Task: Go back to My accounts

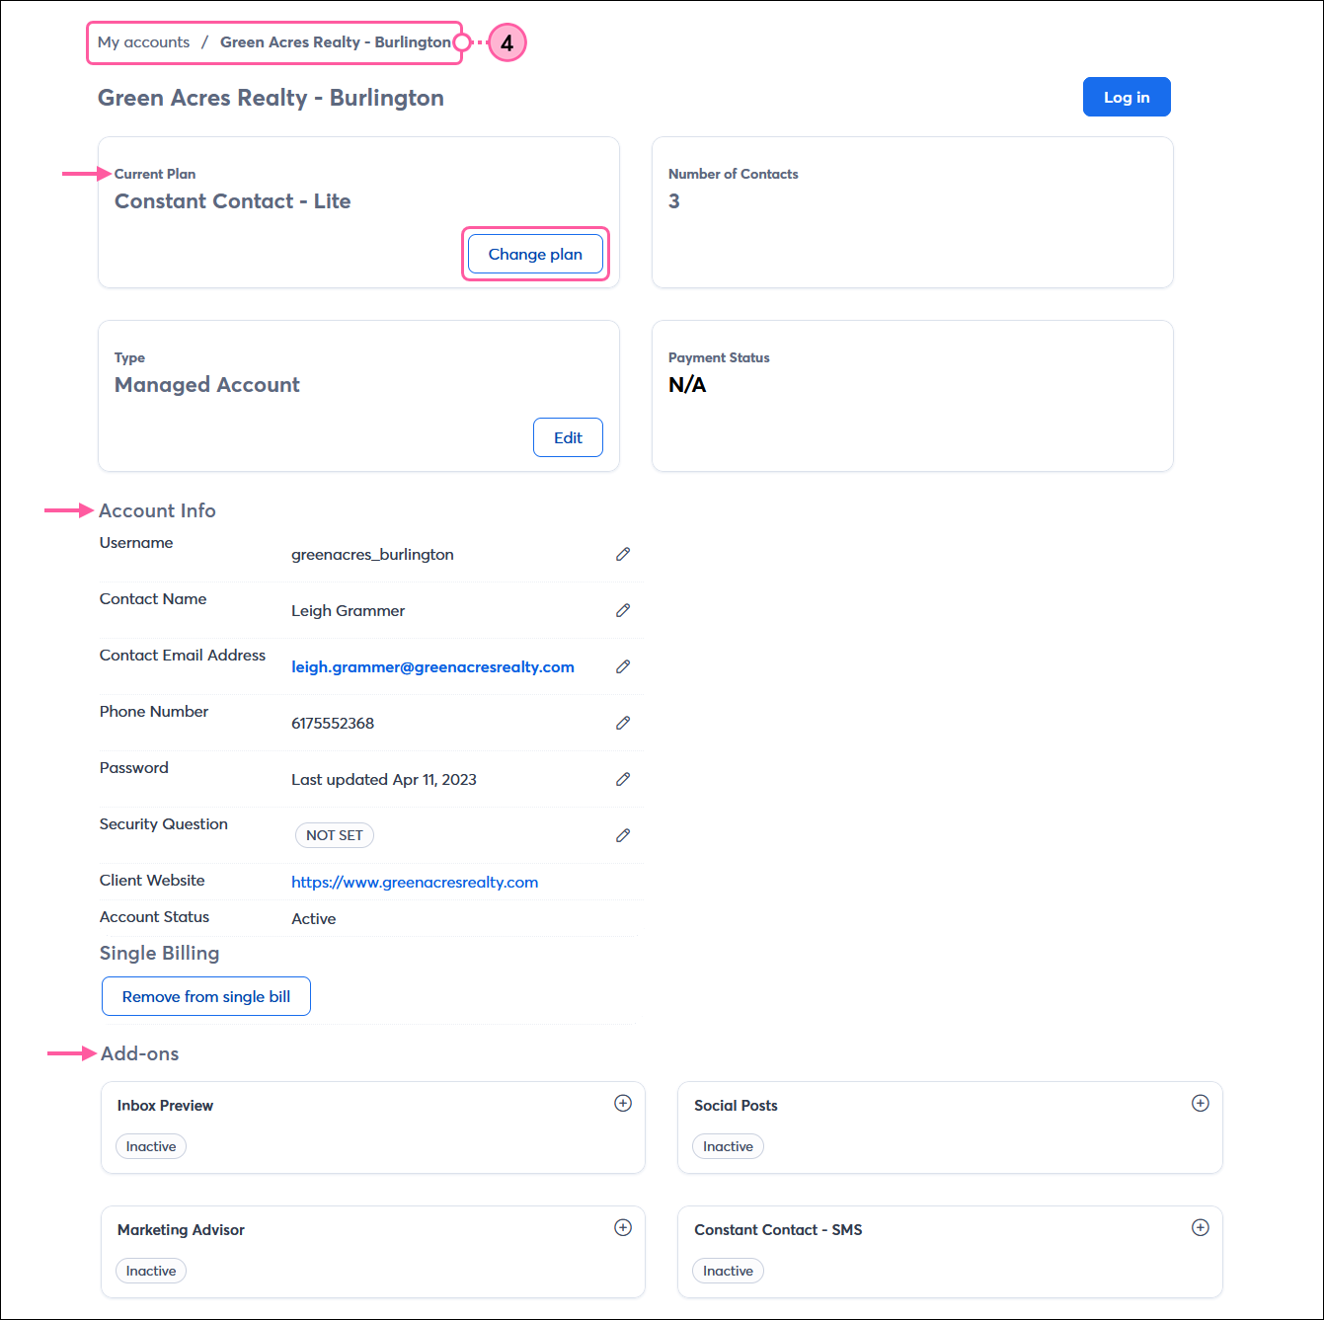Action: pyautogui.click(x=143, y=41)
